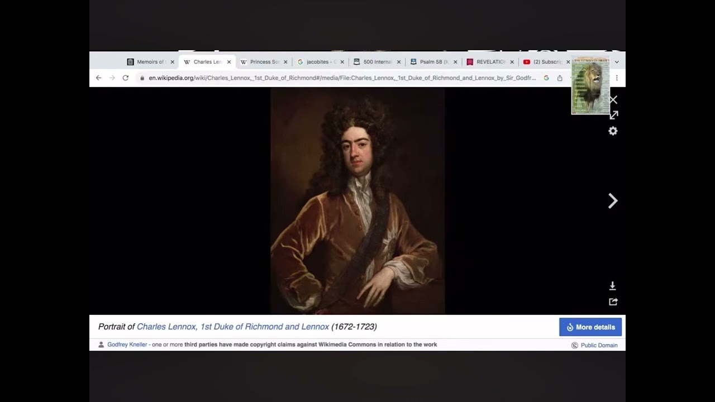This screenshot has width=715, height=402.
Task: Close the jacobites tab
Action: click(342, 62)
